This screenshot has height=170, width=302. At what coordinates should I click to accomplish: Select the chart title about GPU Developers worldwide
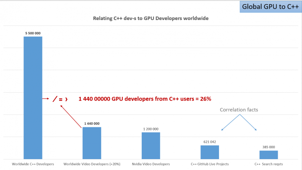[x=151, y=18]
